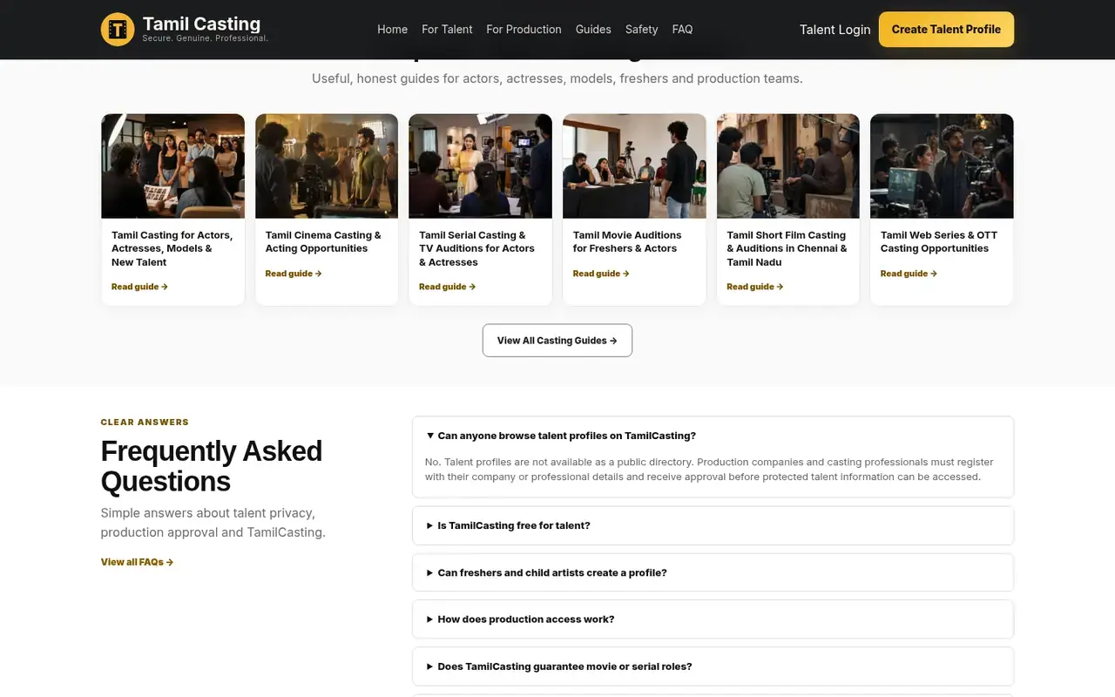Open the Guides menu item

(x=593, y=29)
